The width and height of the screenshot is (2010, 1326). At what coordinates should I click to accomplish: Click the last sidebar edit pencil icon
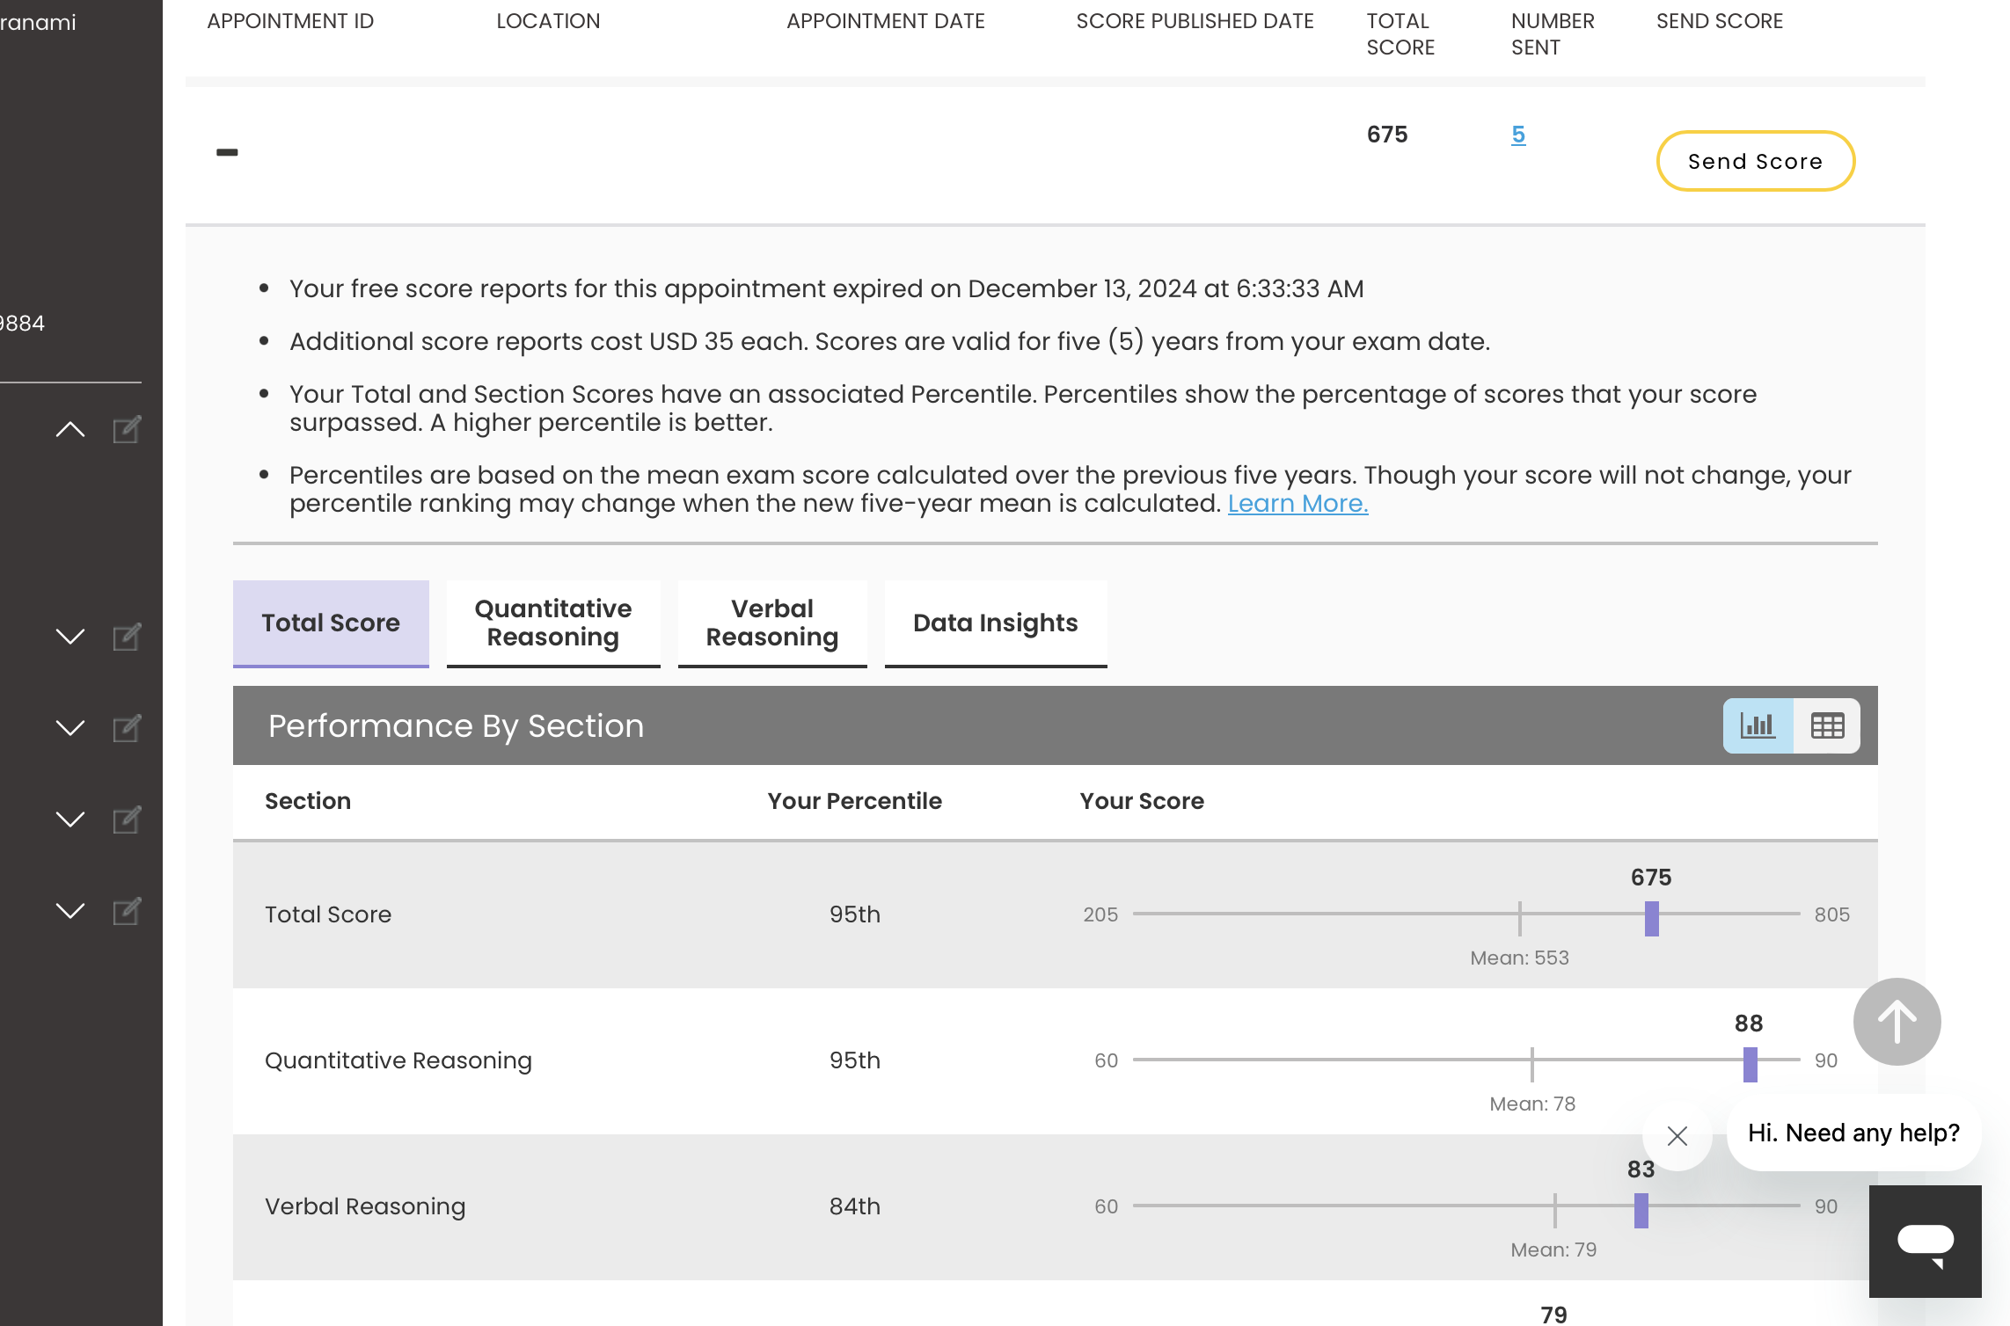tap(127, 911)
